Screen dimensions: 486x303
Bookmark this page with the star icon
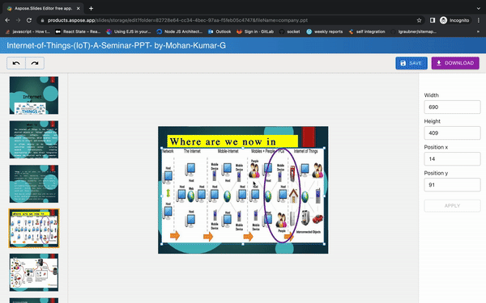click(419, 20)
